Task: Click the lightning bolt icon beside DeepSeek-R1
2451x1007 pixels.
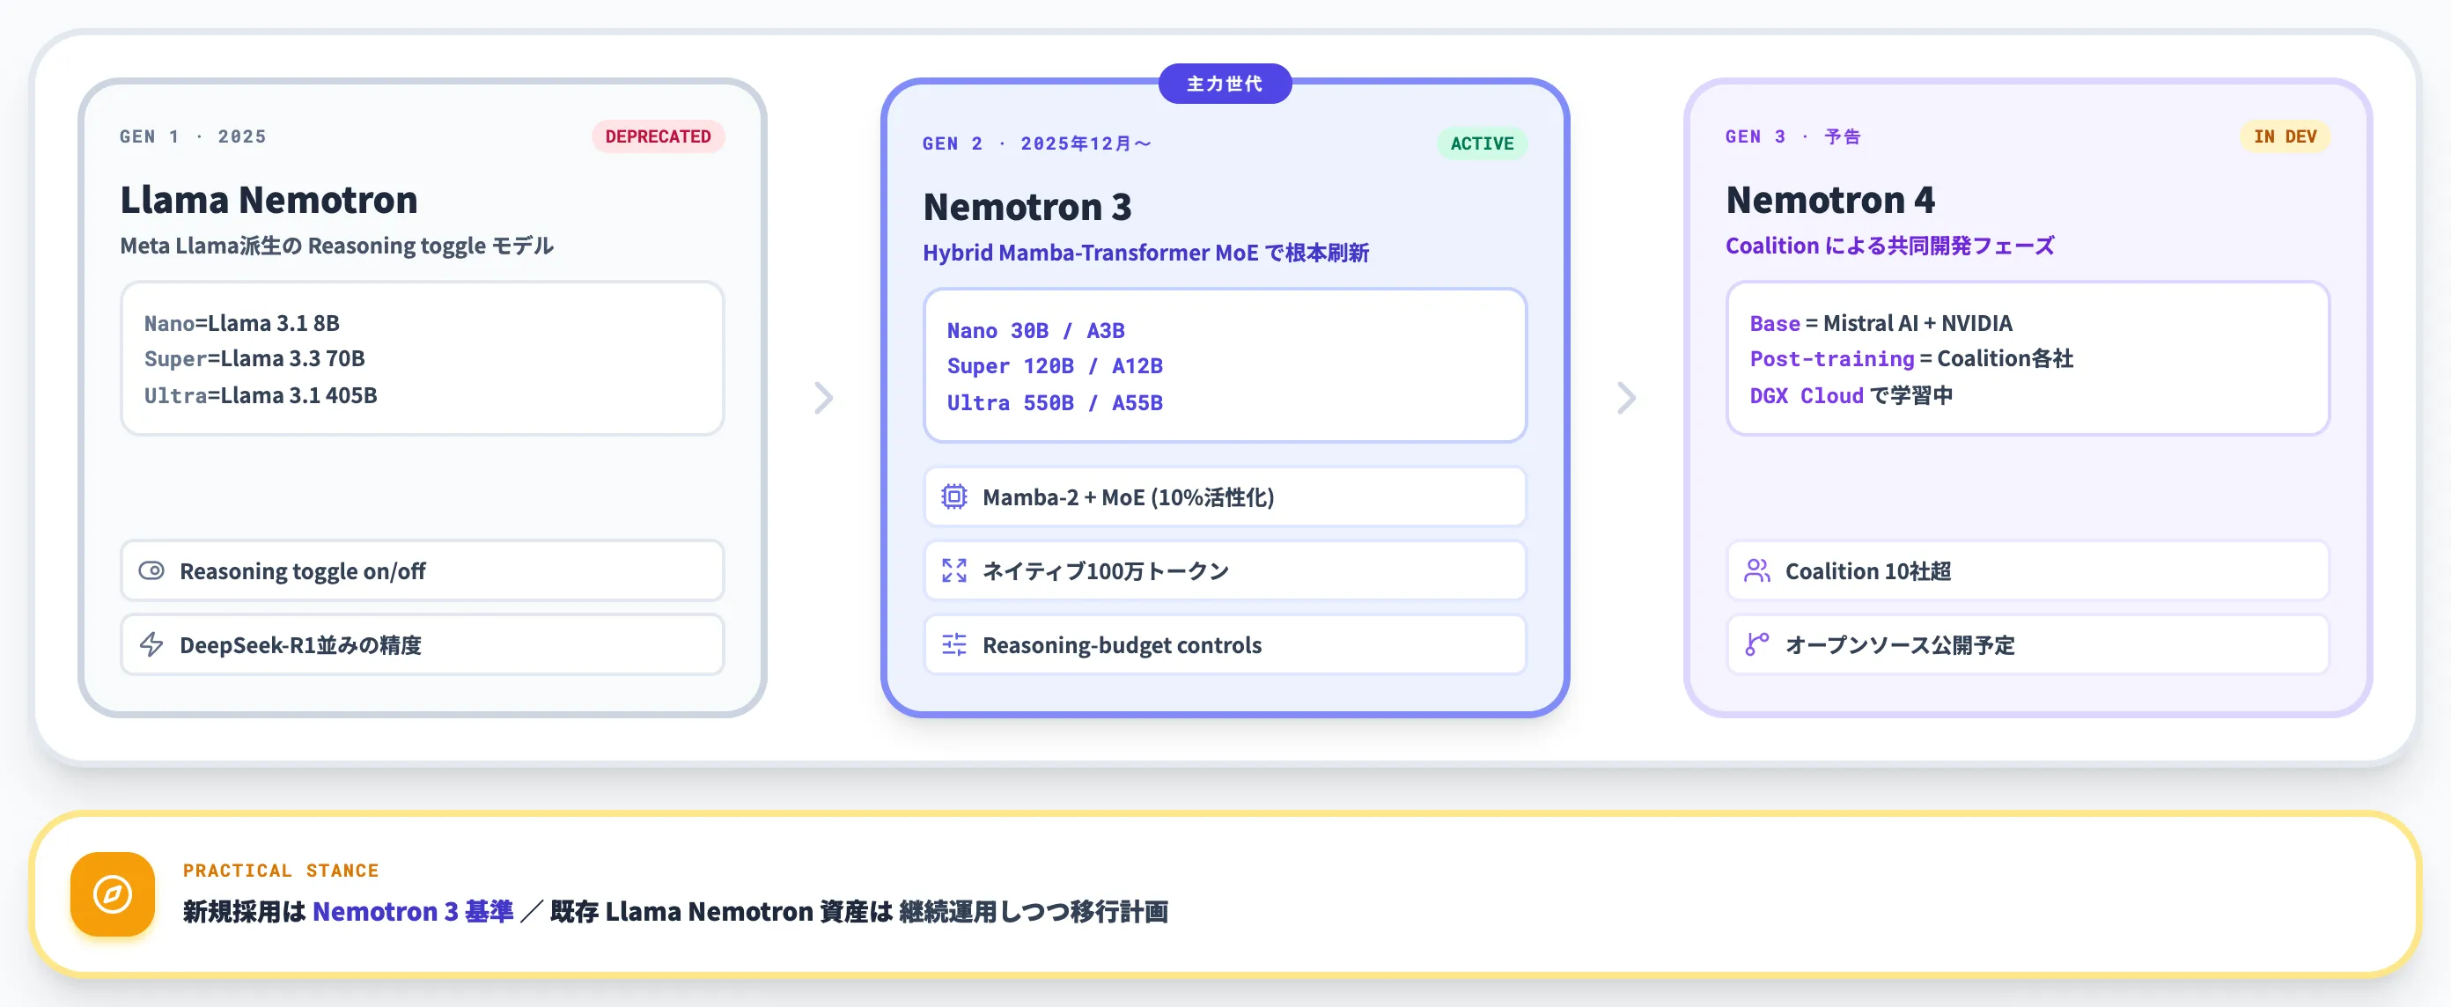Action: 151,644
